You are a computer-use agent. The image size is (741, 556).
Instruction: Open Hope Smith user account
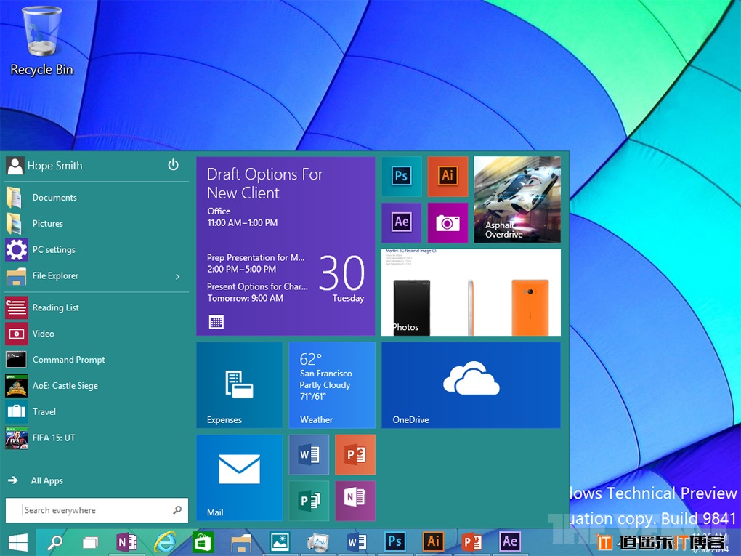44,166
